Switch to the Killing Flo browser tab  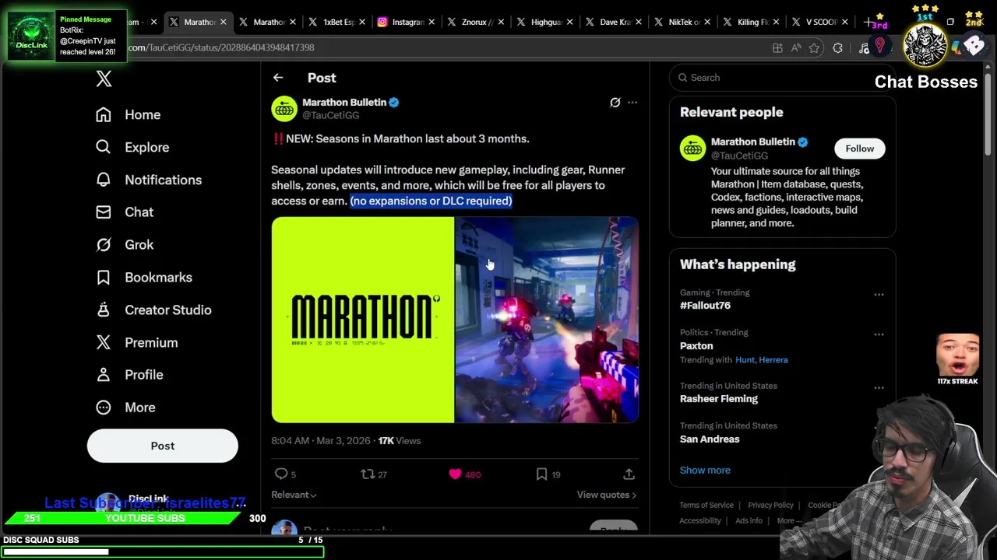[x=752, y=22]
